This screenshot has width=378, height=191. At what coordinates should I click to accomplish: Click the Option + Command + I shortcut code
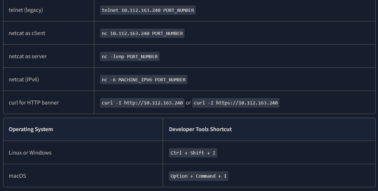pyautogui.click(x=198, y=176)
